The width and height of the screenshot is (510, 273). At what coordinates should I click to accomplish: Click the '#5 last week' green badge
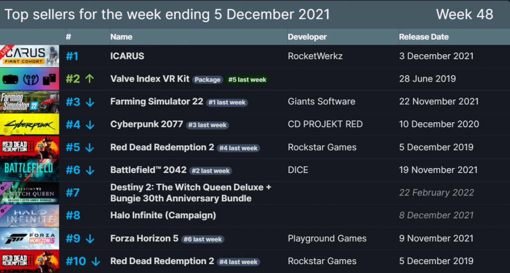pyautogui.click(x=247, y=80)
